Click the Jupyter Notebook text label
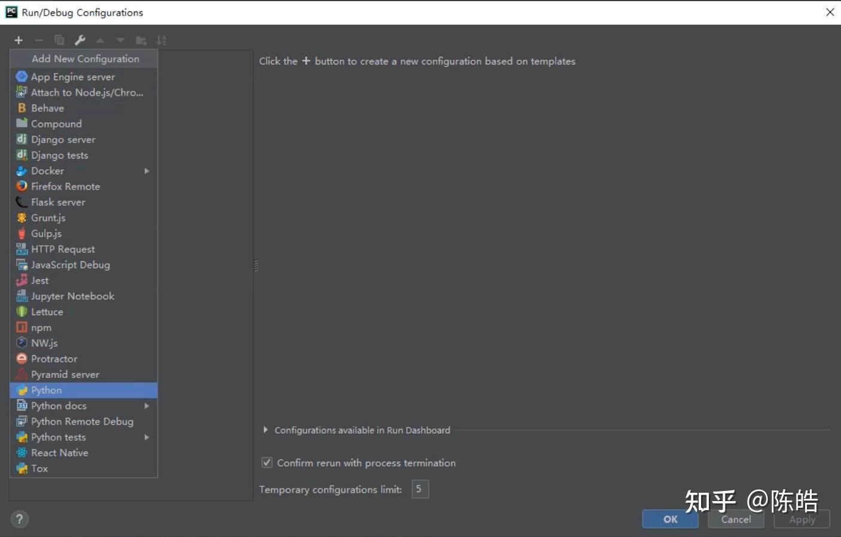The width and height of the screenshot is (841, 537). (72, 296)
